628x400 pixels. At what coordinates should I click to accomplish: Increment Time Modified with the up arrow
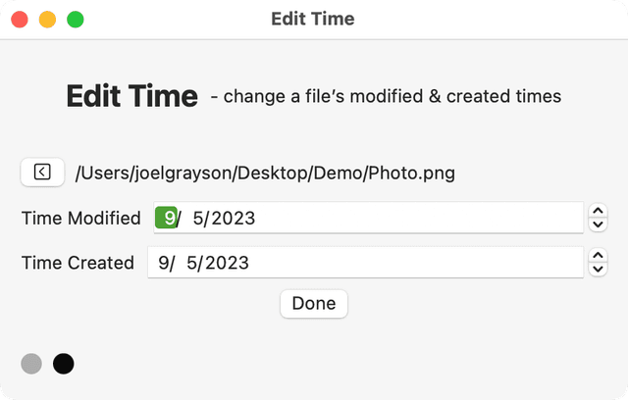(598, 211)
